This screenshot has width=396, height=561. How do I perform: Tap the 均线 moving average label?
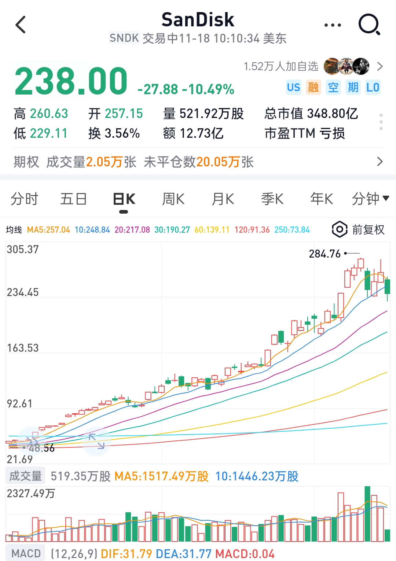[14, 230]
